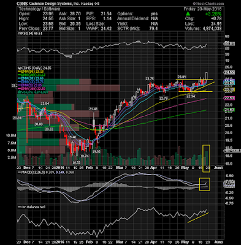
Task: Click the 19.02 price low annotation
Action: tap(96, 151)
